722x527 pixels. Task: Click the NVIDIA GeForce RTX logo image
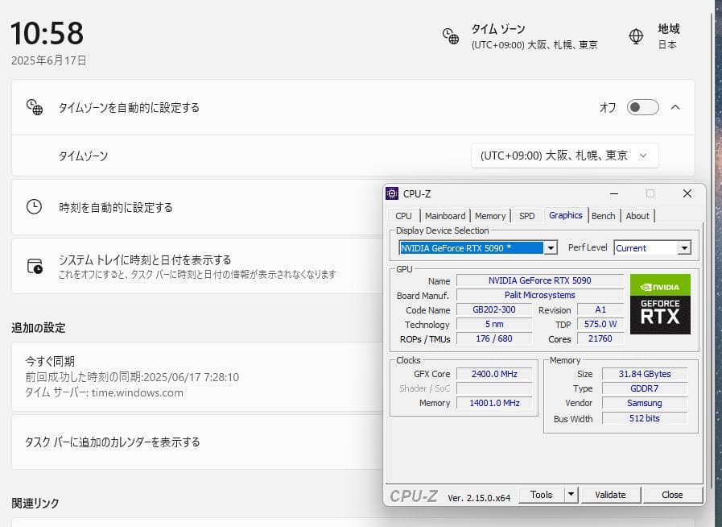660,306
